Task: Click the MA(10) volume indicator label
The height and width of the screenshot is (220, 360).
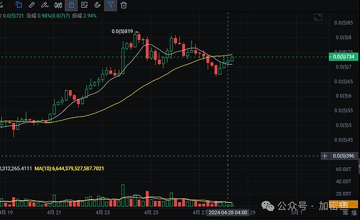Action: [69, 169]
